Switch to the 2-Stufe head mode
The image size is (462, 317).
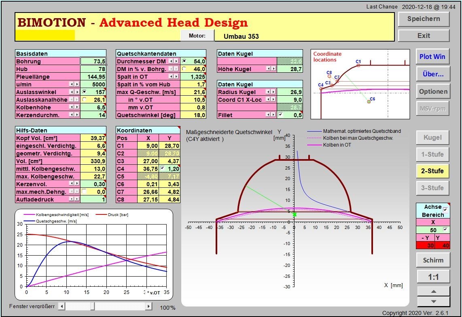tap(432, 171)
